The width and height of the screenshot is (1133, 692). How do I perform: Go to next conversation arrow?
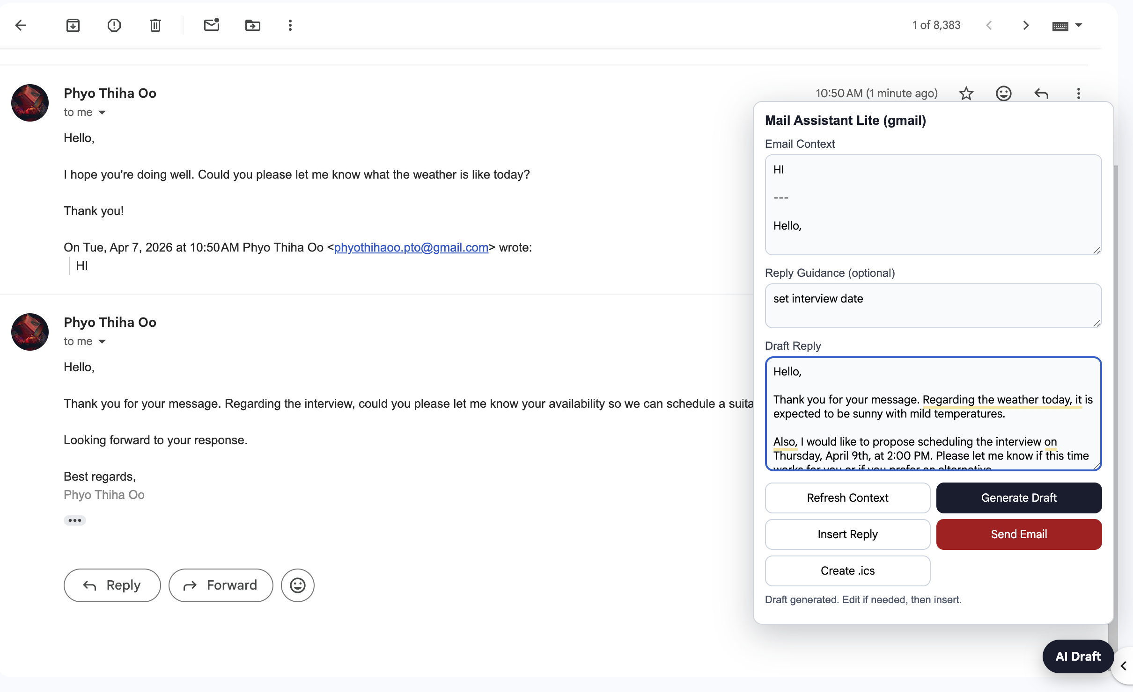(x=1026, y=25)
